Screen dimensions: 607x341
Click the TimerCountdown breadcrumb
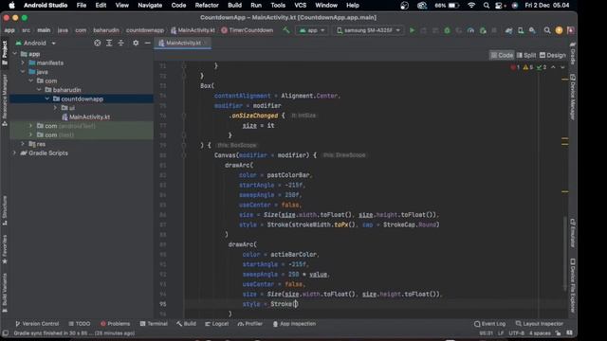pyautogui.click(x=247, y=30)
